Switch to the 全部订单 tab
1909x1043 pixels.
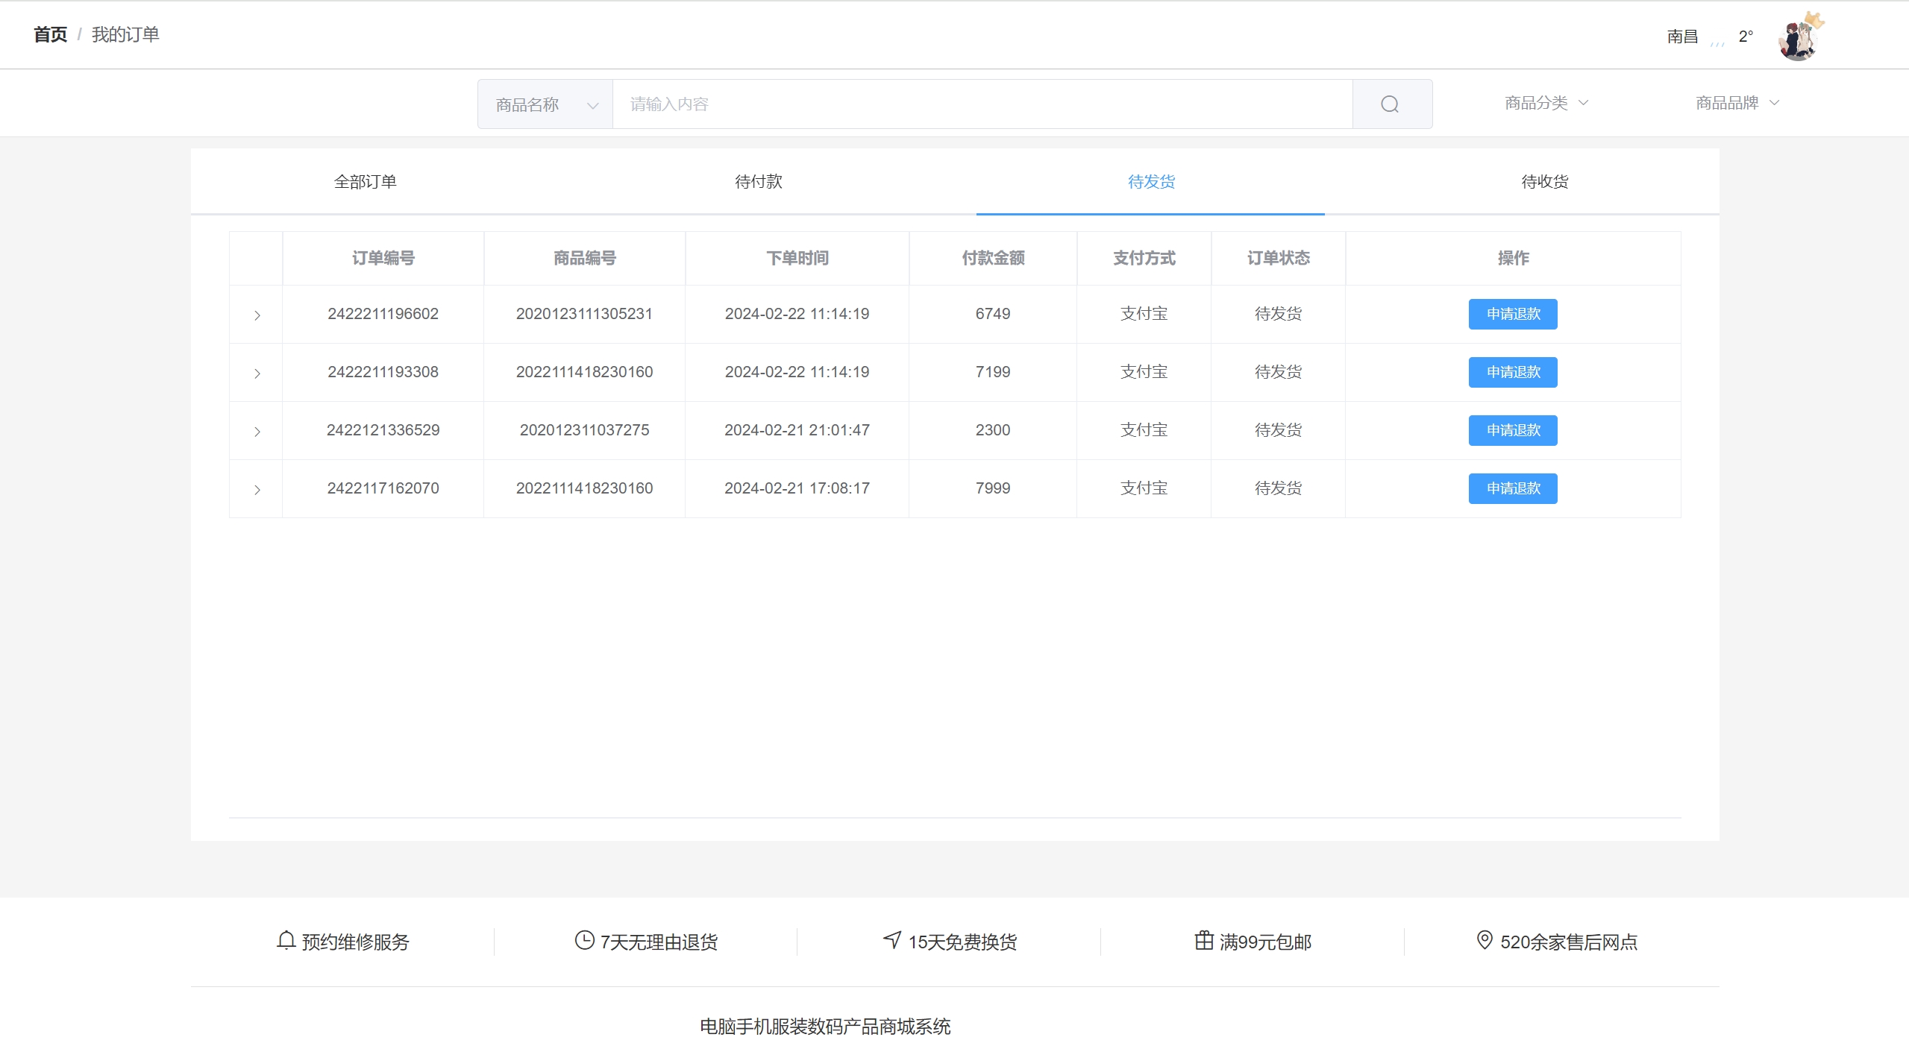coord(365,182)
